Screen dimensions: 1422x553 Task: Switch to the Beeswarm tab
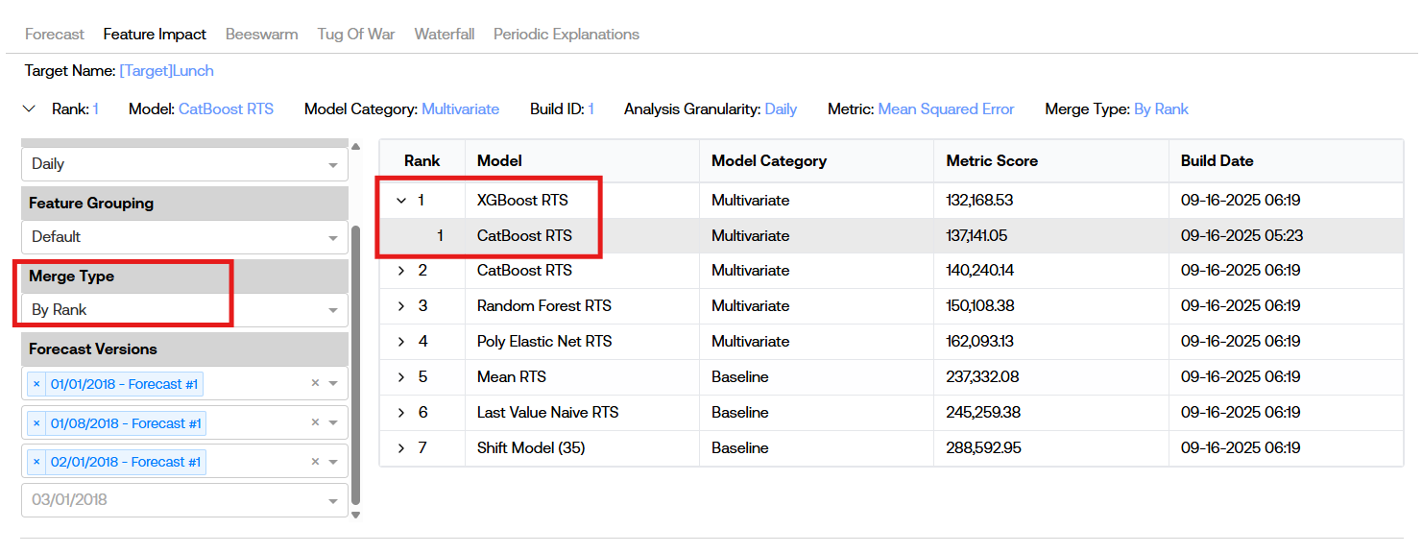[261, 35]
